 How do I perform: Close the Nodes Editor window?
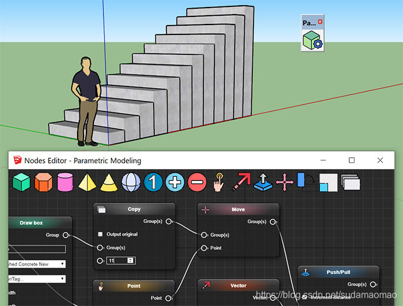tap(380, 161)
